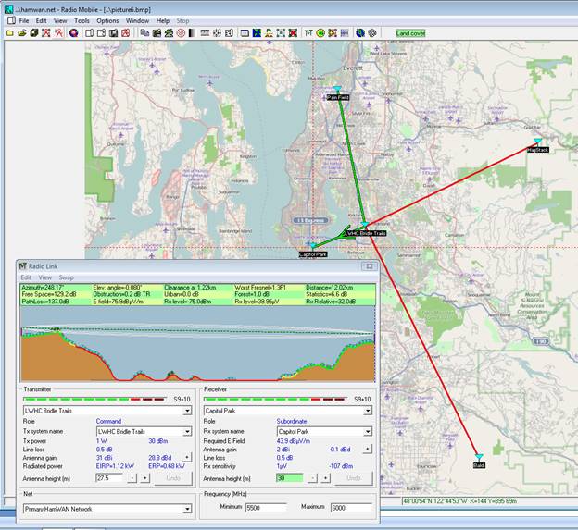Open the Tx system name dropdown

(x=188, y=431)
